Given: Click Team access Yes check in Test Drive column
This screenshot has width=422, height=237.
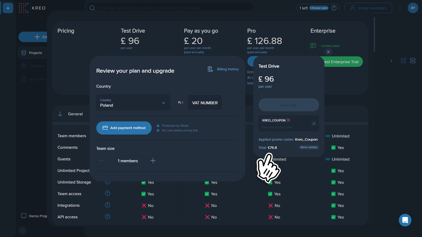Looking at the screenshot, I should point(143,194).
